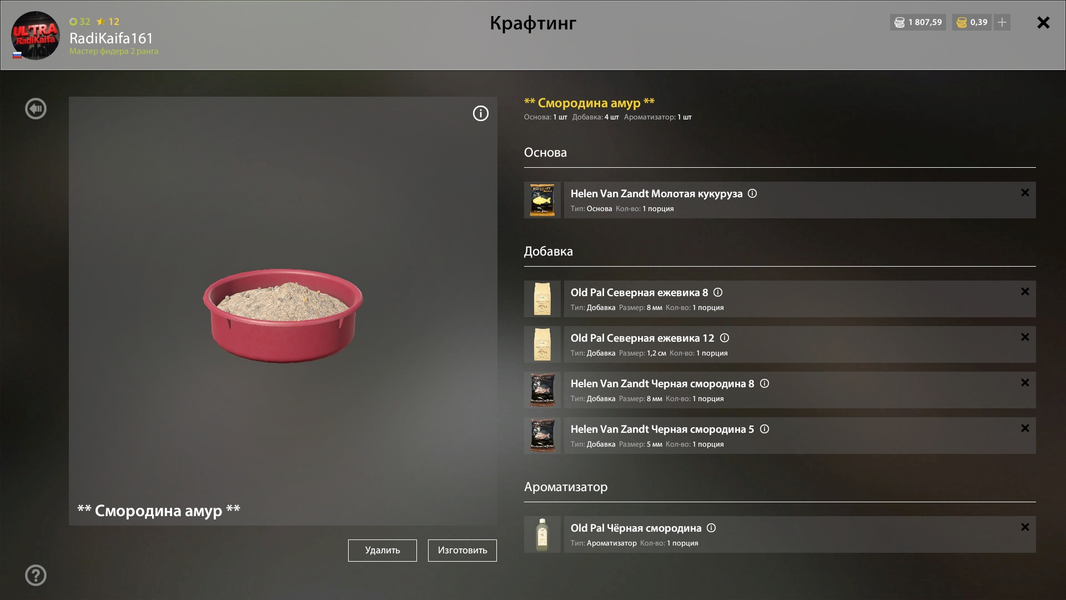Remove Молотая кукуруза base ingredient

tap(1025, 193)
